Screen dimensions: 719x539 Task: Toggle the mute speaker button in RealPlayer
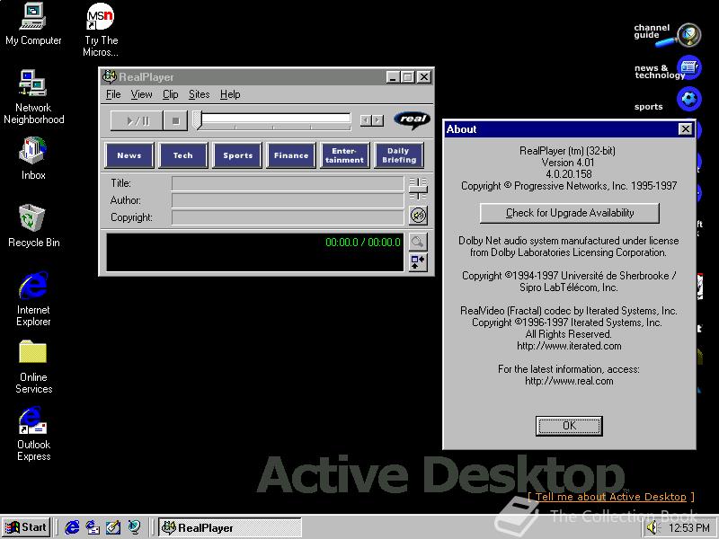(418, 215)
